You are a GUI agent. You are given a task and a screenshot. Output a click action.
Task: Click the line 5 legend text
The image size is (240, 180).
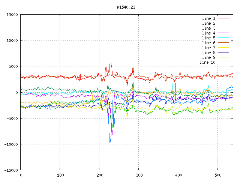click(x=208, y=38)
